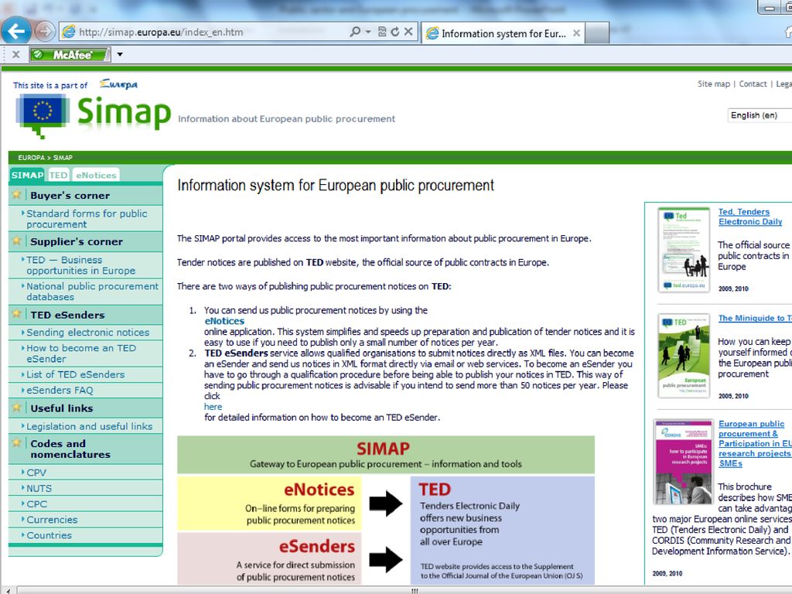Click EUROPA in the breadcrumb
Image resolution: width=792 pixels, height=594 pixels.
point(31,158)
